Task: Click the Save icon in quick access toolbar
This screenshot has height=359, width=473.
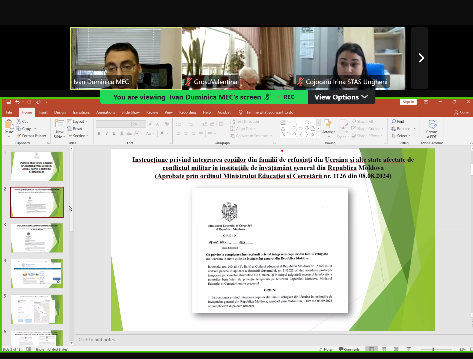Action: (9, 102)
